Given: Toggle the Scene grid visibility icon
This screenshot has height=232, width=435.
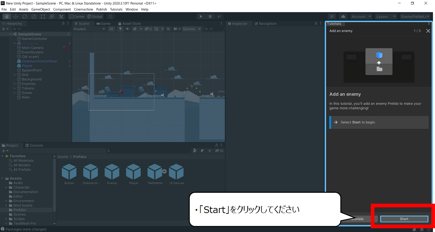Looking at the screenshot, I should [x=156, y=29].
